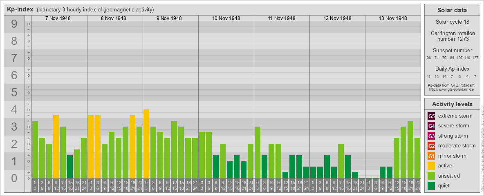The width and height of the screenshot is (484, 196).
Task: Click the 'moderate storm' legend label
Action: pos(457,146)
